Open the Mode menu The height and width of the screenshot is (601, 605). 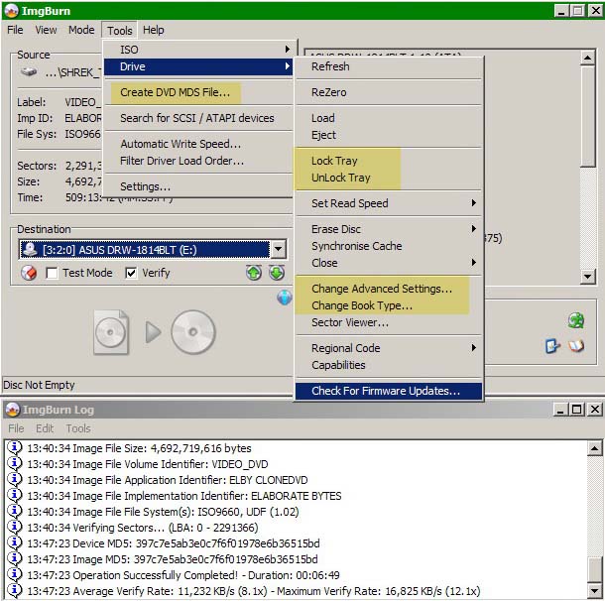point(81,30)
